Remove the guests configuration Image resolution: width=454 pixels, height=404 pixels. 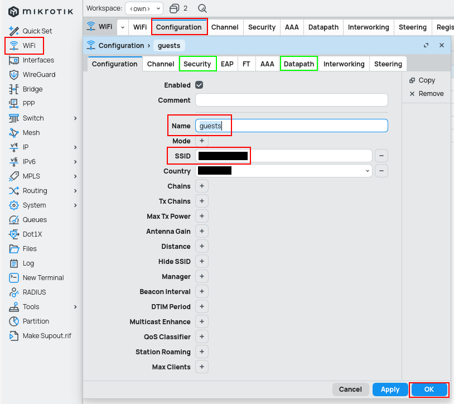[426, 94]
